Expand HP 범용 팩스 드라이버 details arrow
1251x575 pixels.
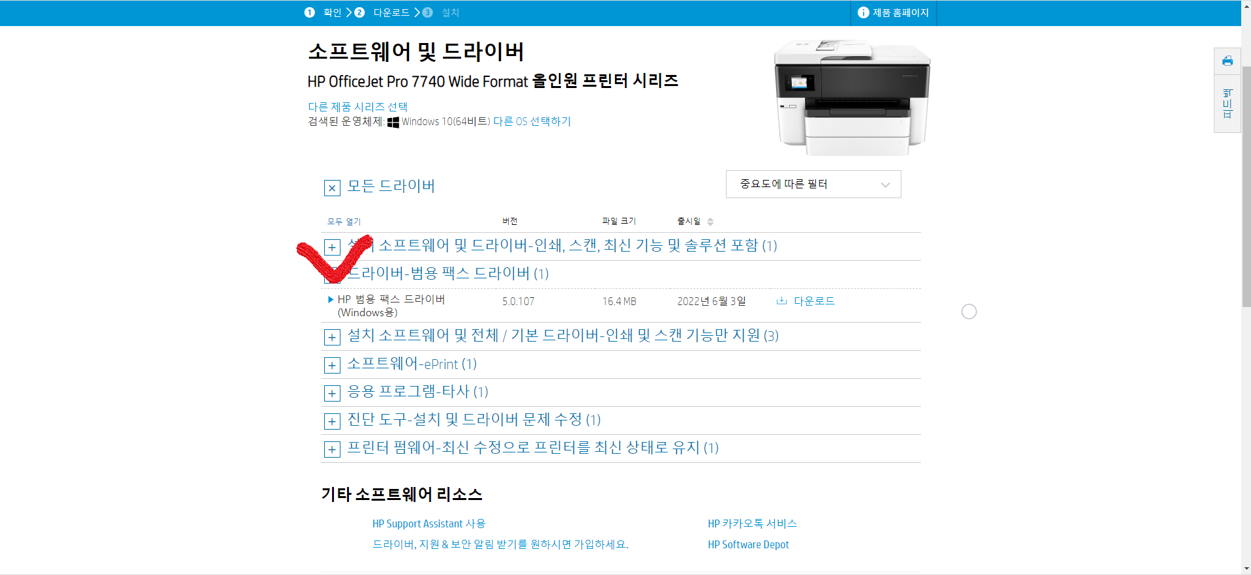pos(331,299)
